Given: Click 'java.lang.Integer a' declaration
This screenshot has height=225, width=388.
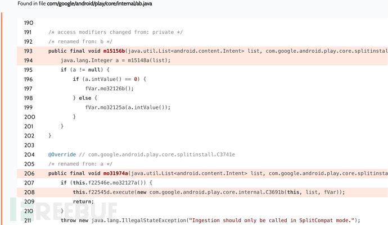Looking at the screenshot, I should (x=89, y=60).
